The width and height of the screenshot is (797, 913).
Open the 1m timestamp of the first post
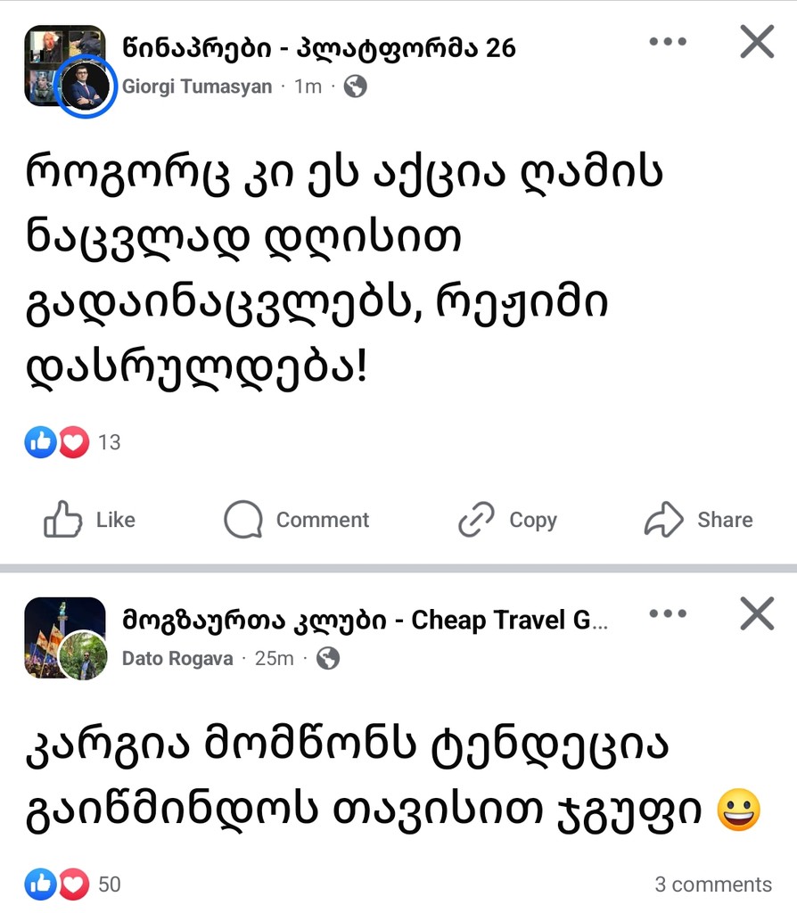[x=308, y=87]
